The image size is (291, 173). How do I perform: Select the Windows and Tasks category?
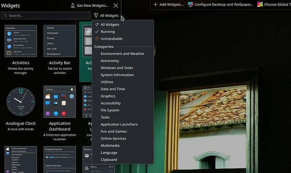click(122, 68)
